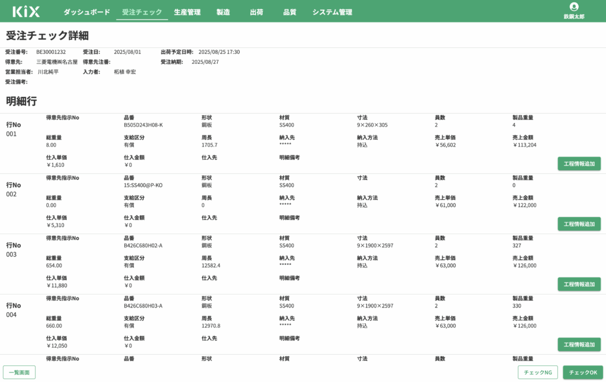The width and height of the screenshot is (606, 382).
Task: Add process info for row 001
Action: click(579, 164)
